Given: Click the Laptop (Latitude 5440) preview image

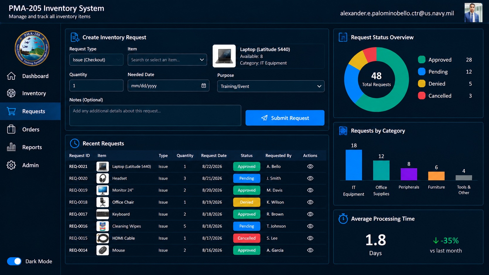Looking at the screenshot, I should click(x=224, y=56).
